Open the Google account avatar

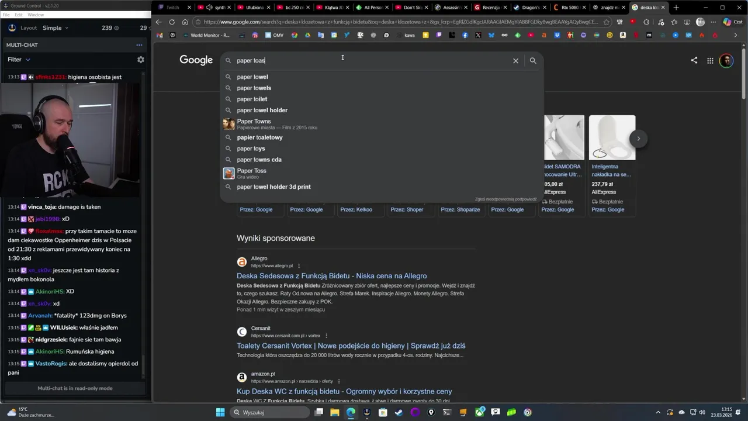(726, 60)
